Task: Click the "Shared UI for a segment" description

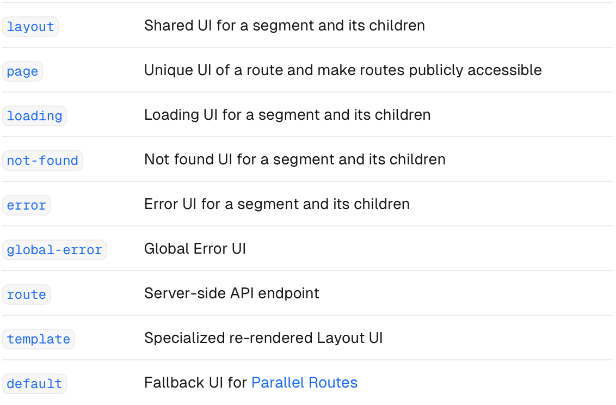Action: point(284,26)
